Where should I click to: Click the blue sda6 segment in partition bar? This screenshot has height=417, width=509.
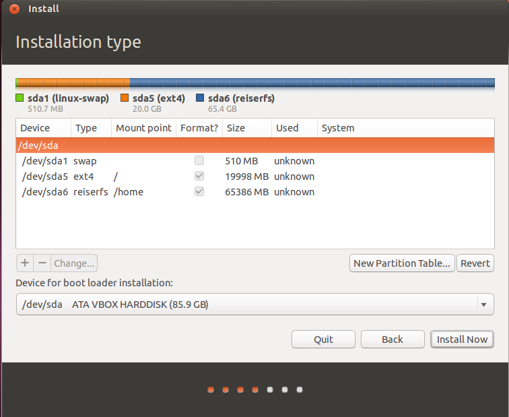coord(312,83)
